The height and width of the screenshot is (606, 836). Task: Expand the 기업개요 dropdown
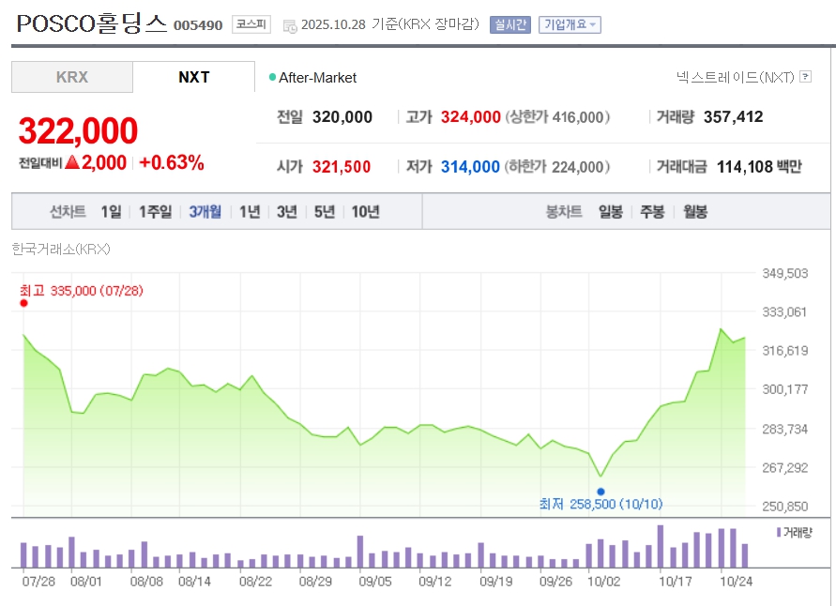click(570, 24)
